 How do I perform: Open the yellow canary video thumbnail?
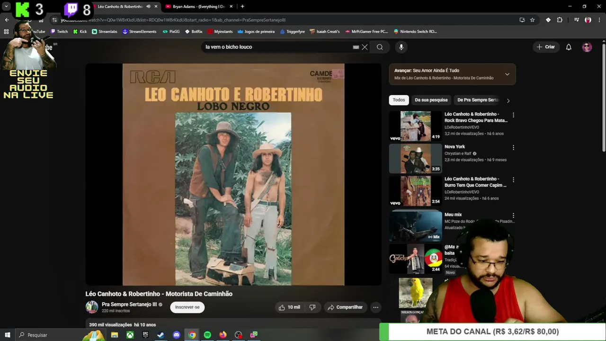pos(415,293)
